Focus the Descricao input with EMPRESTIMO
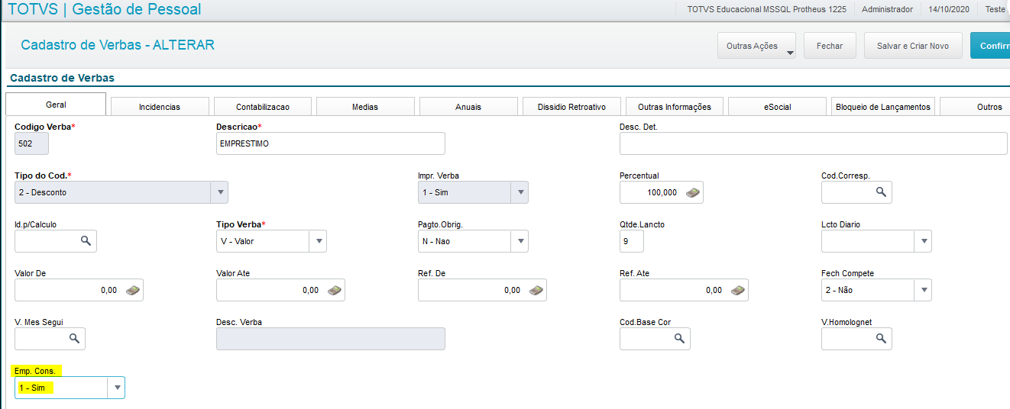Image resolution: width=1010 pixels, height=409 pixels. click(331, 143)
